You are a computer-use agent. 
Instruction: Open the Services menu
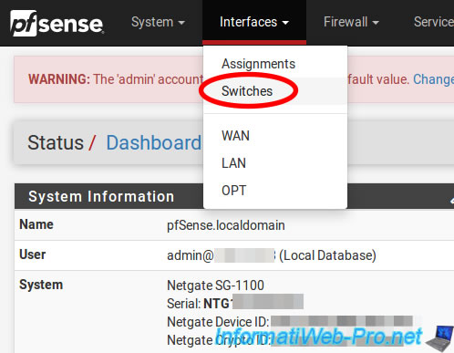point(434,22)
